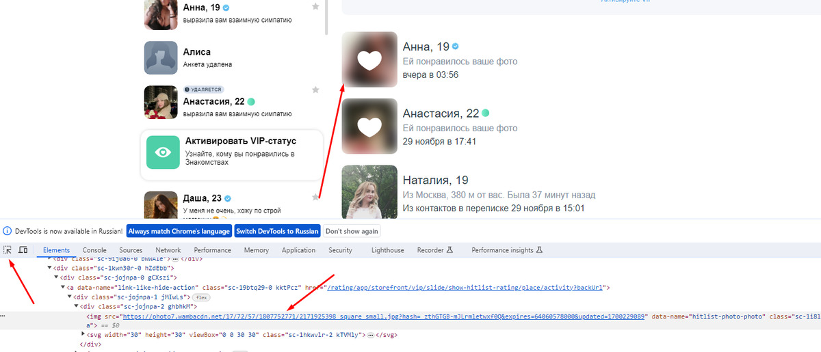The width and height of the screenshot is (821, 352).
Task: Activate the DevTools inspect element picker
Action: [x=8, y=250]
